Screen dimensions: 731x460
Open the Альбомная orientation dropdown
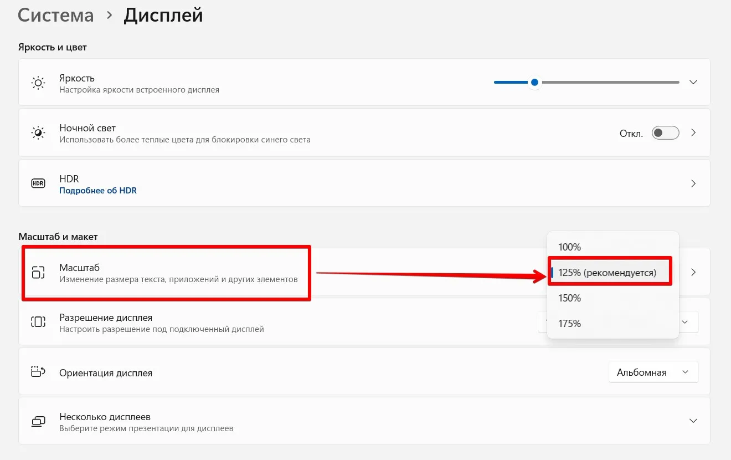pos(653,372)
